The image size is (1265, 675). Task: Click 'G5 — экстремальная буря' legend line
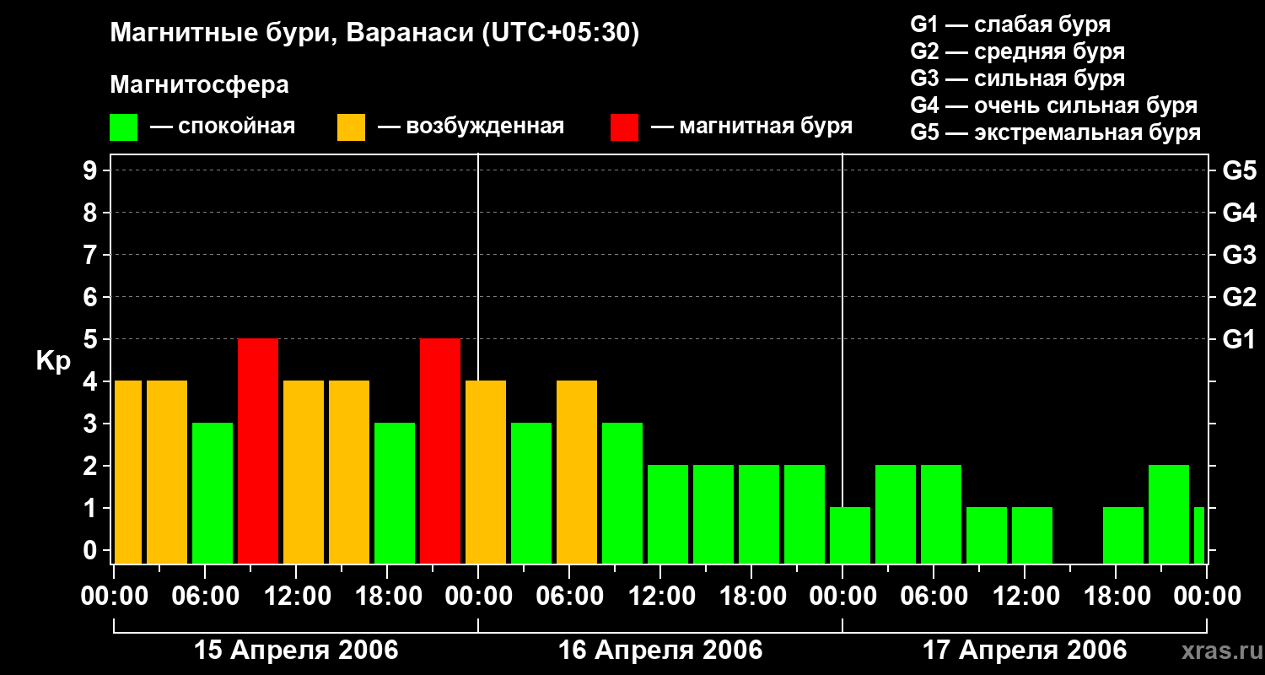click(1056, 132)
